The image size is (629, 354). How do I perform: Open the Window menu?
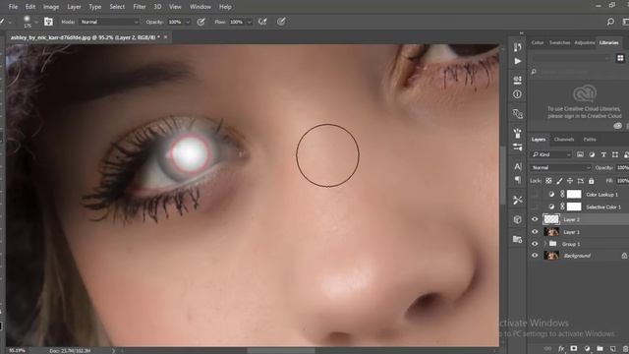pos(200,7)
